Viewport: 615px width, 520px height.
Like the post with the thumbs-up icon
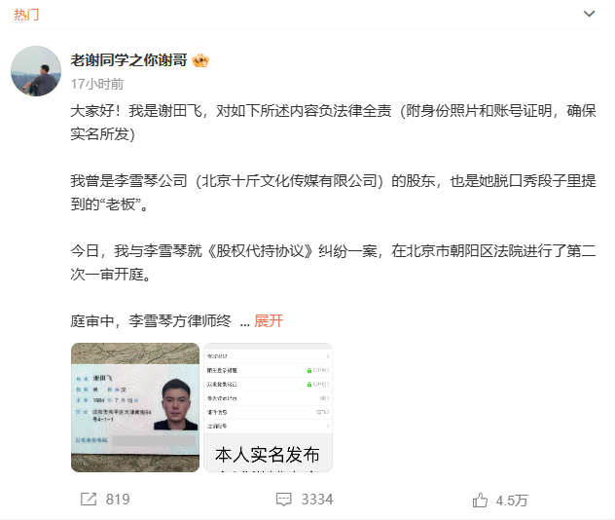point(480,501)
